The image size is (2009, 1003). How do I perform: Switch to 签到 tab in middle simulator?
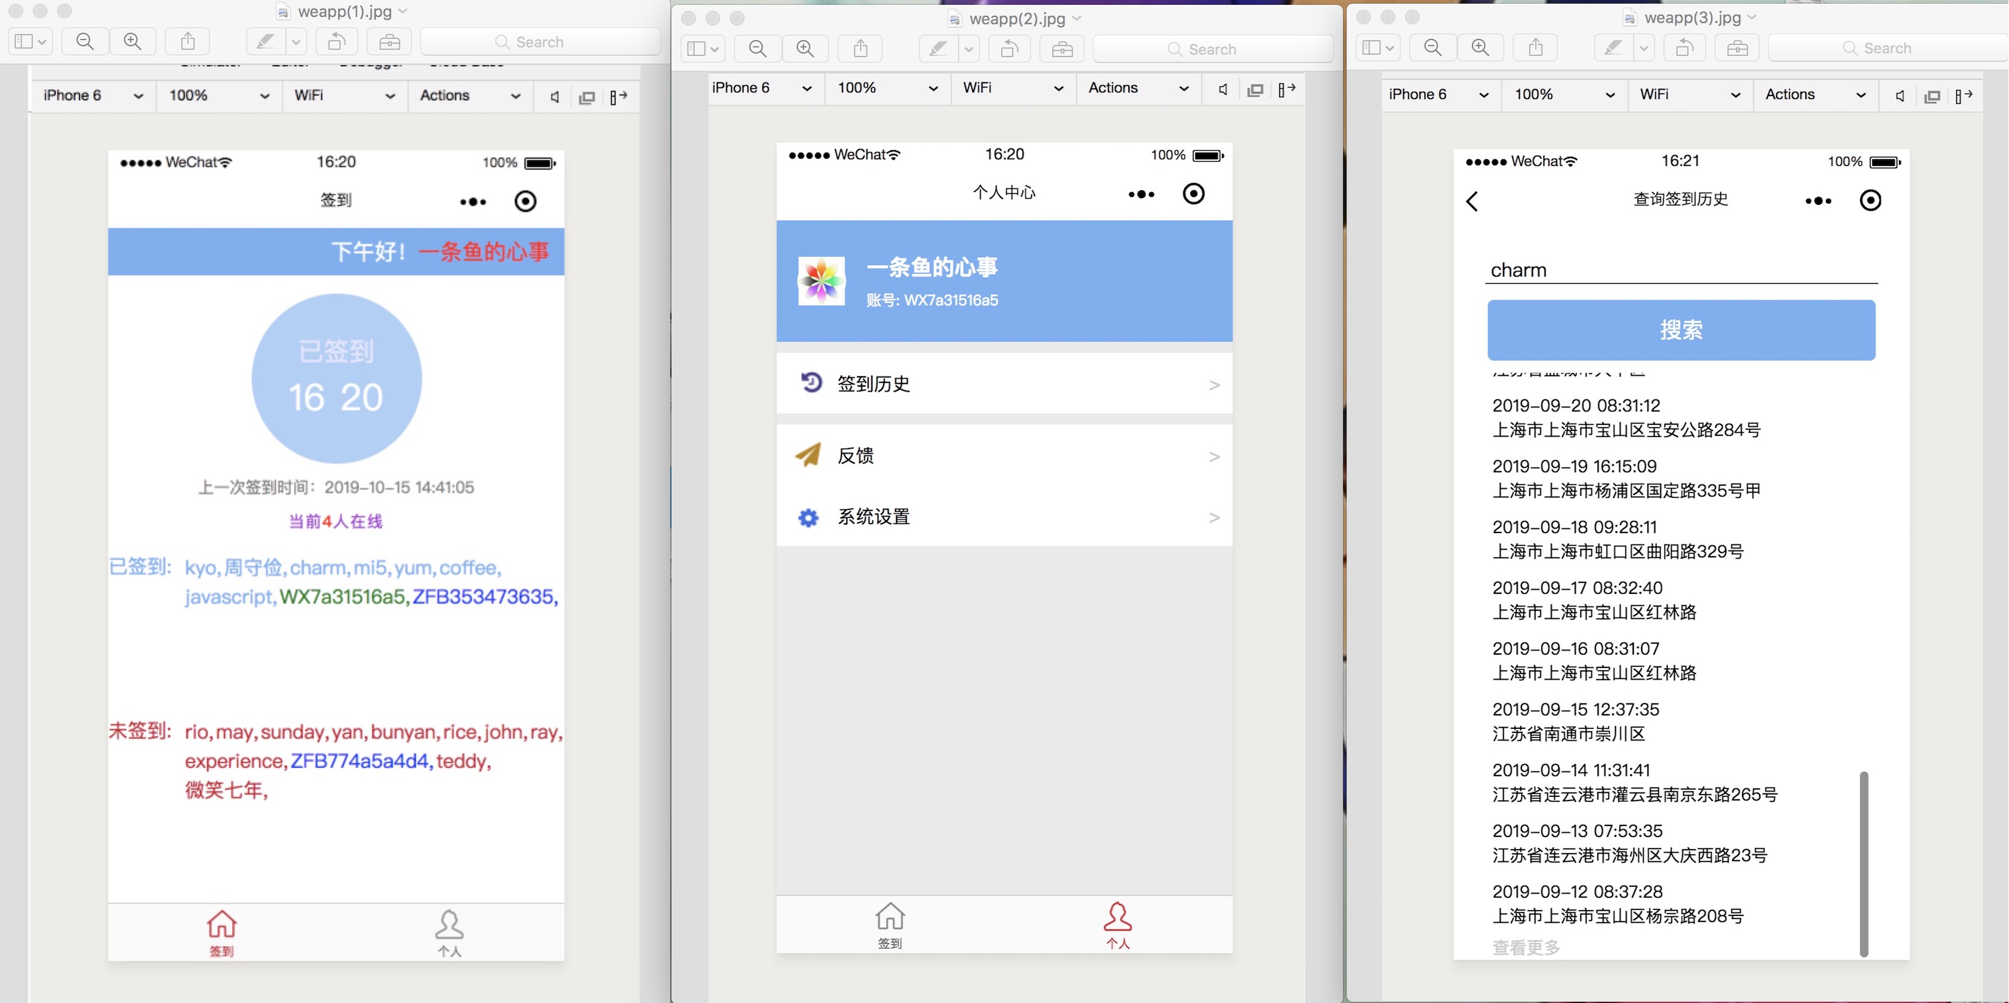click(890, 925)
